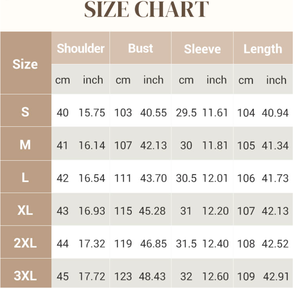Click the Length column header

pos(263,49)
